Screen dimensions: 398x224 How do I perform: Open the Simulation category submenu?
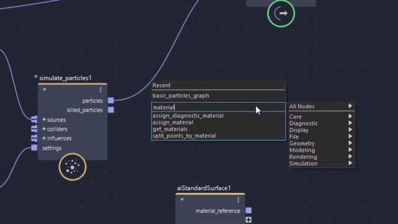(x=322, y=164)
